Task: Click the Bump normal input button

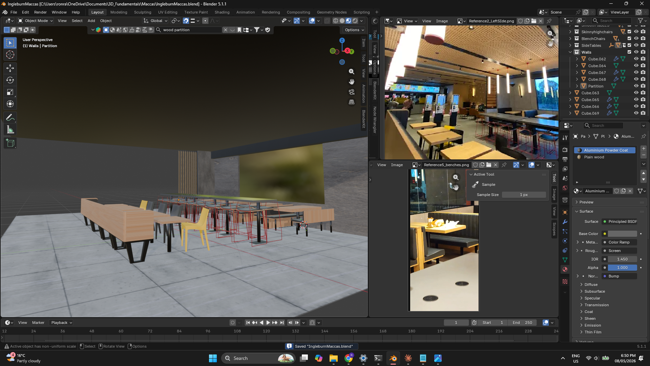Action: click(x=620, y=276)
